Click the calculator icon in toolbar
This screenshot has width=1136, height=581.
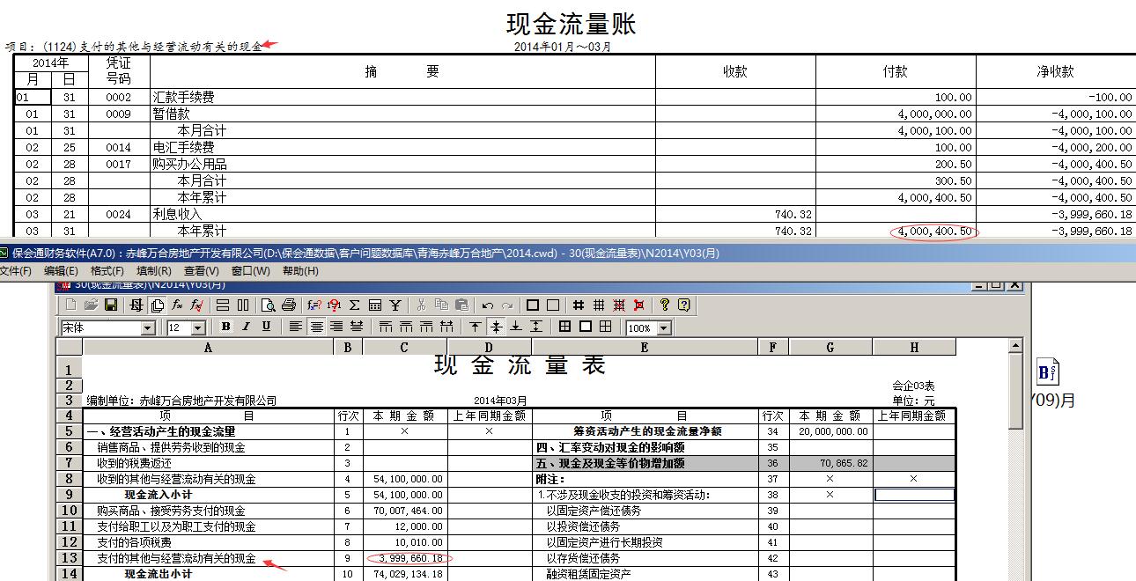[375, 305]
